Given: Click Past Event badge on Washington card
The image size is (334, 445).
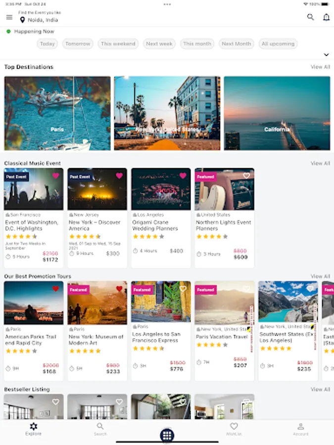Looking at the screenshot, I should click(16, 177).
